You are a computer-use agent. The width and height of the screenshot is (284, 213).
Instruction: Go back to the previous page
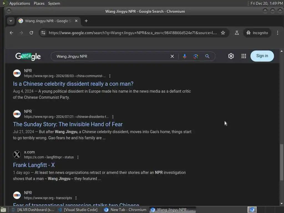(x=11, y=33)
